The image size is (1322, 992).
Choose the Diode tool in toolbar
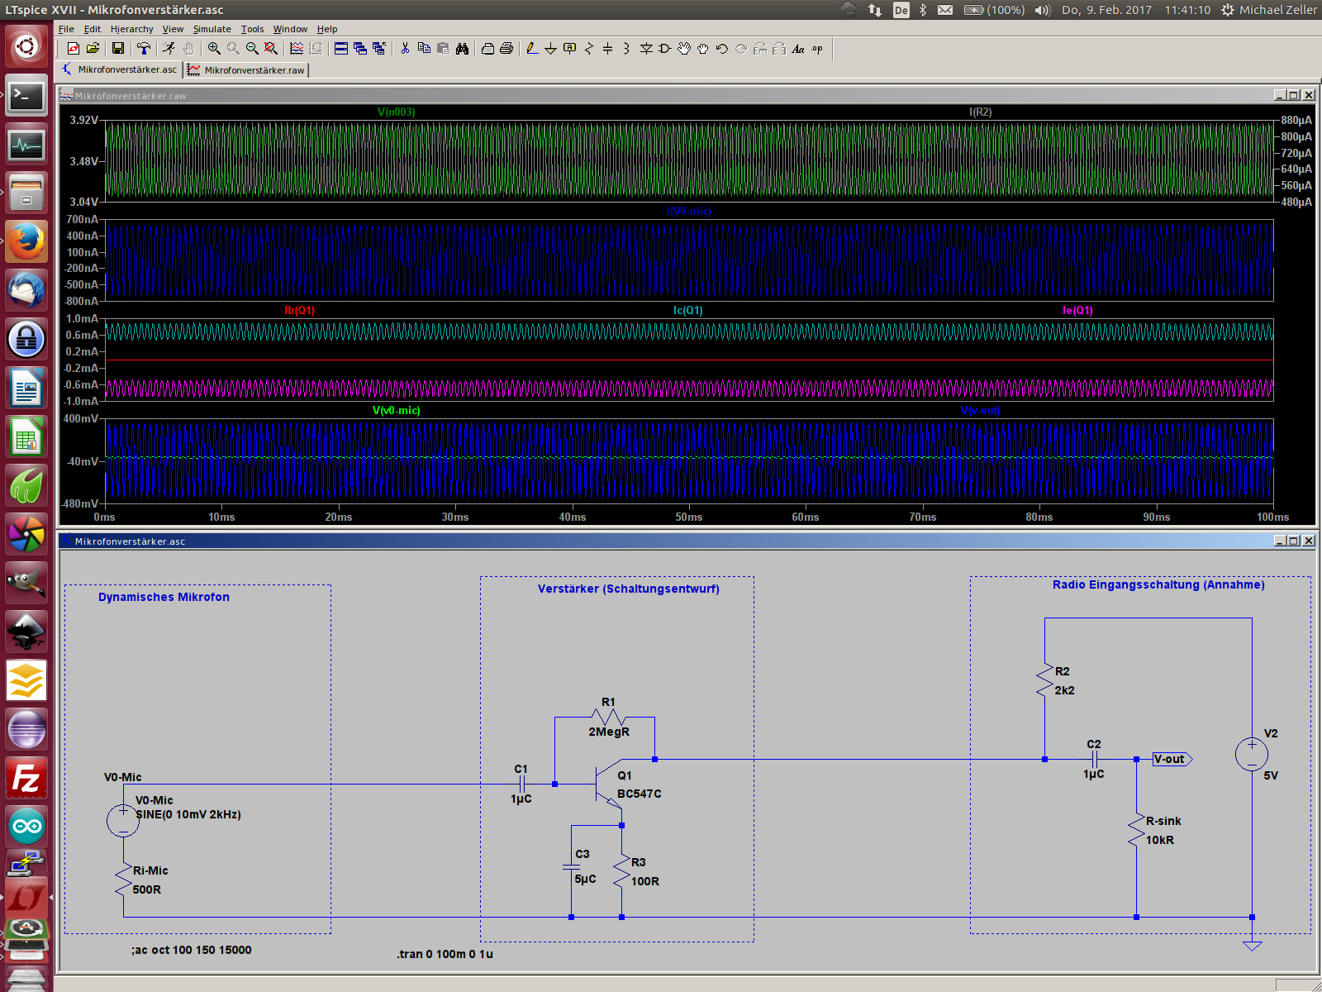tap(646, 49)
